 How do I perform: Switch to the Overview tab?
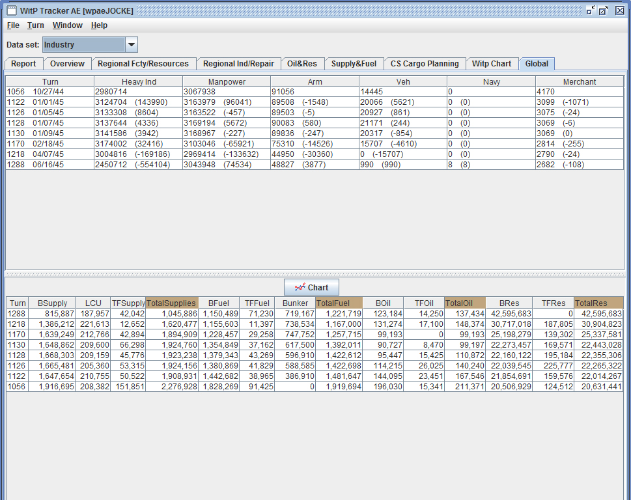[67, 64]
